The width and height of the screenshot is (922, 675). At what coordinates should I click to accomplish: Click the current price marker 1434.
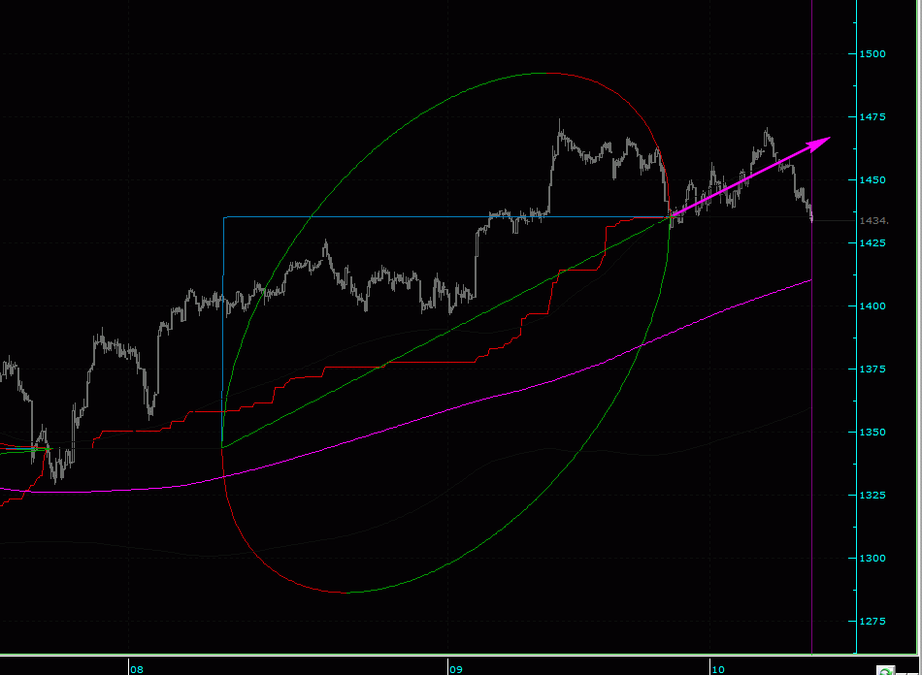pyautogui.click(x=873, y=221)
